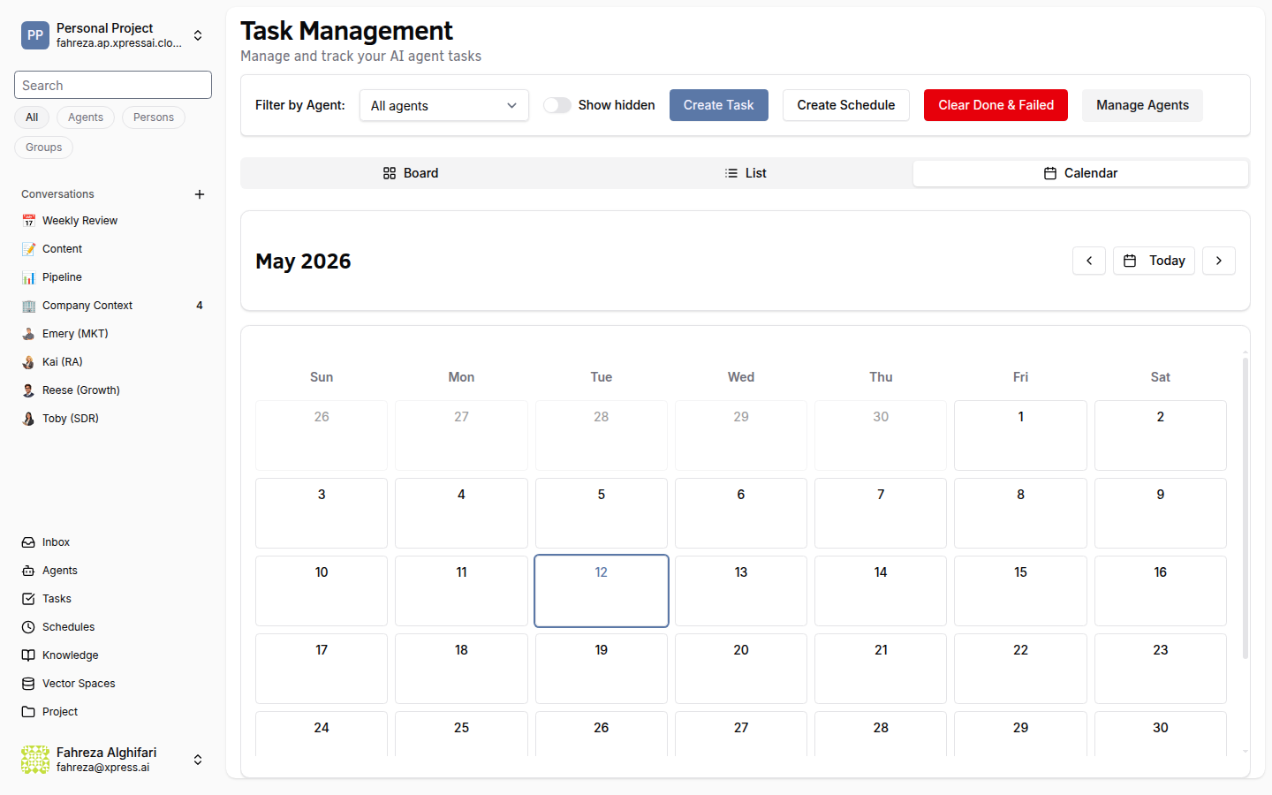Image resolution: width=1272 pixels, height=795 pixels.
Task: Click the PP workspace avatar icon
Action: 35,35
